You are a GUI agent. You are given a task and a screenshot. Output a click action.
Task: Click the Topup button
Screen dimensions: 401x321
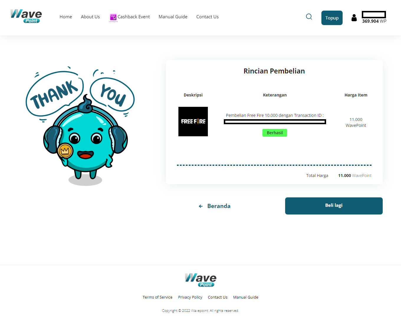point(332,18)
